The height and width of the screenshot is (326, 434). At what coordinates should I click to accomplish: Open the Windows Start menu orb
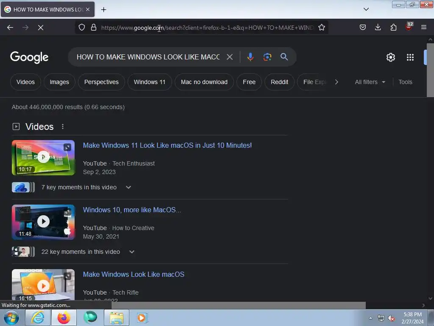[x=11, y=318]
